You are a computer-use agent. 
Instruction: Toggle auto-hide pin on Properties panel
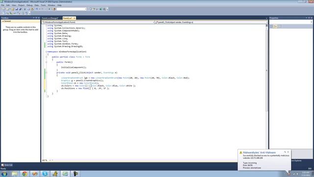(309, 18)
